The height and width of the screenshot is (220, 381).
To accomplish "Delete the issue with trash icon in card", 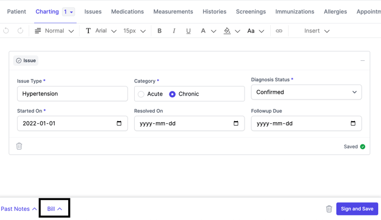I will [x=19, y=146].
